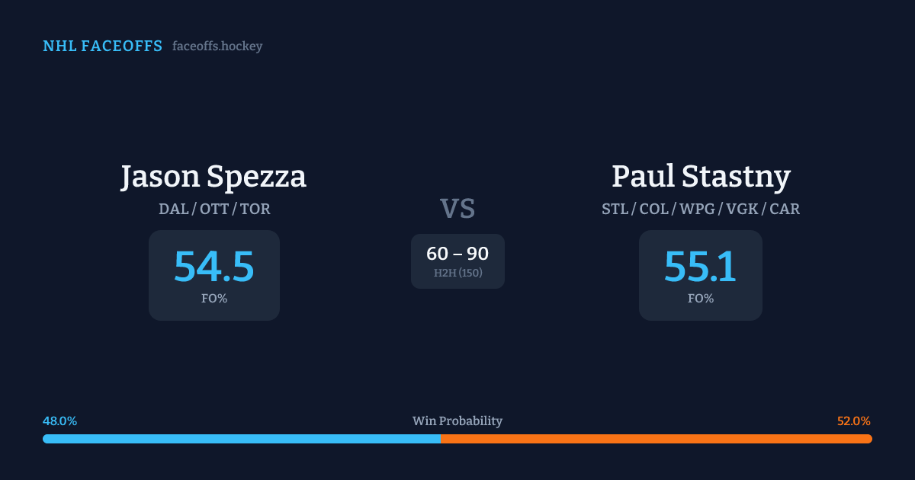Select the 60 – 90 head-to-head record
This screenshot has height=480, width=915.
(x=457, y=254)
